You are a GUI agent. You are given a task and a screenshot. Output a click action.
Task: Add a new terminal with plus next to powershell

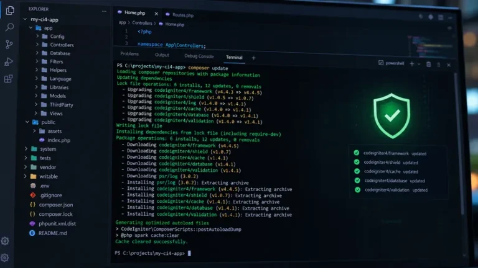[412, 64]
